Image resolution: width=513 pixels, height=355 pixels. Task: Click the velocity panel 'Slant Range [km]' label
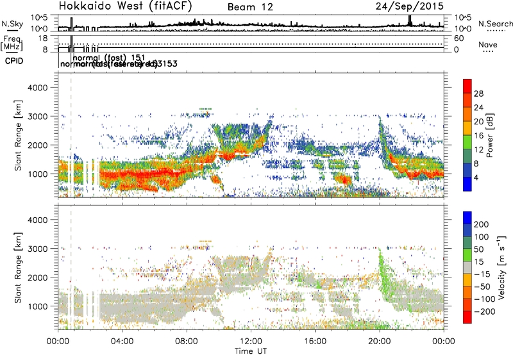pos(18,268)
